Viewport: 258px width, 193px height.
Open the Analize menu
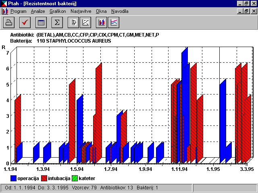38,11
